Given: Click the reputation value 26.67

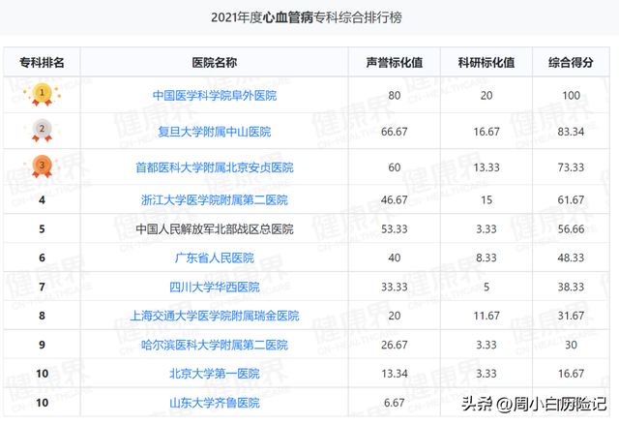Looking at the screenshot, I should click(395, 345).
